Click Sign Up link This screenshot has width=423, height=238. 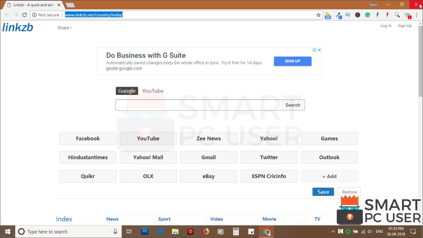tap(404, 26)
